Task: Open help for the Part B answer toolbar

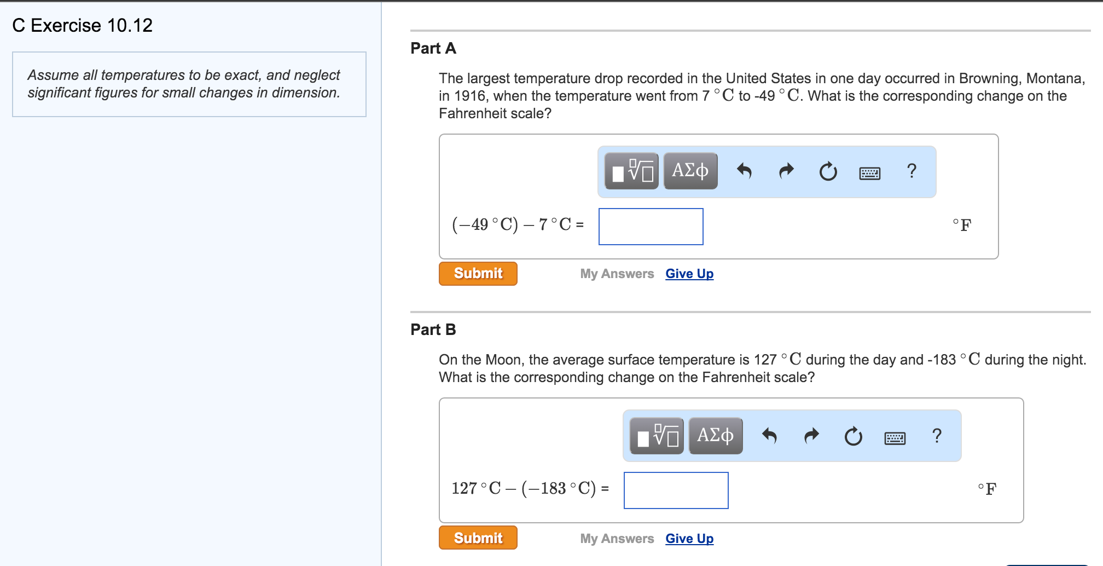Action: coord(937,436)
